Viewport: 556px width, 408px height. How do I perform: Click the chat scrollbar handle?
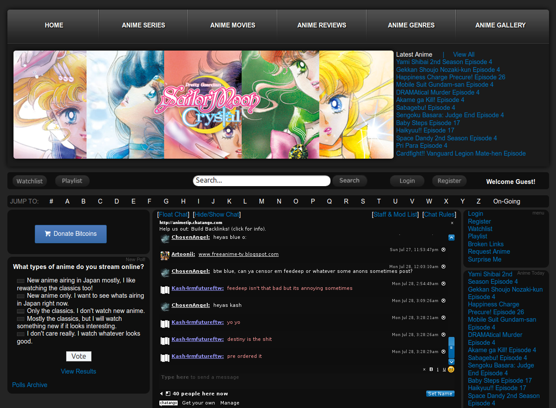point(452,347)
